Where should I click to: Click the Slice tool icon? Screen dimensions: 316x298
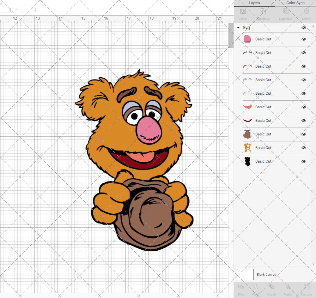click(x=241, y=287)
